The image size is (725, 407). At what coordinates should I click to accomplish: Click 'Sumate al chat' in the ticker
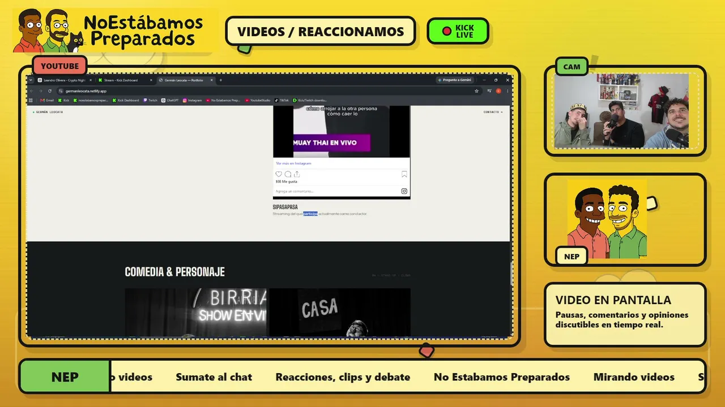214,377
